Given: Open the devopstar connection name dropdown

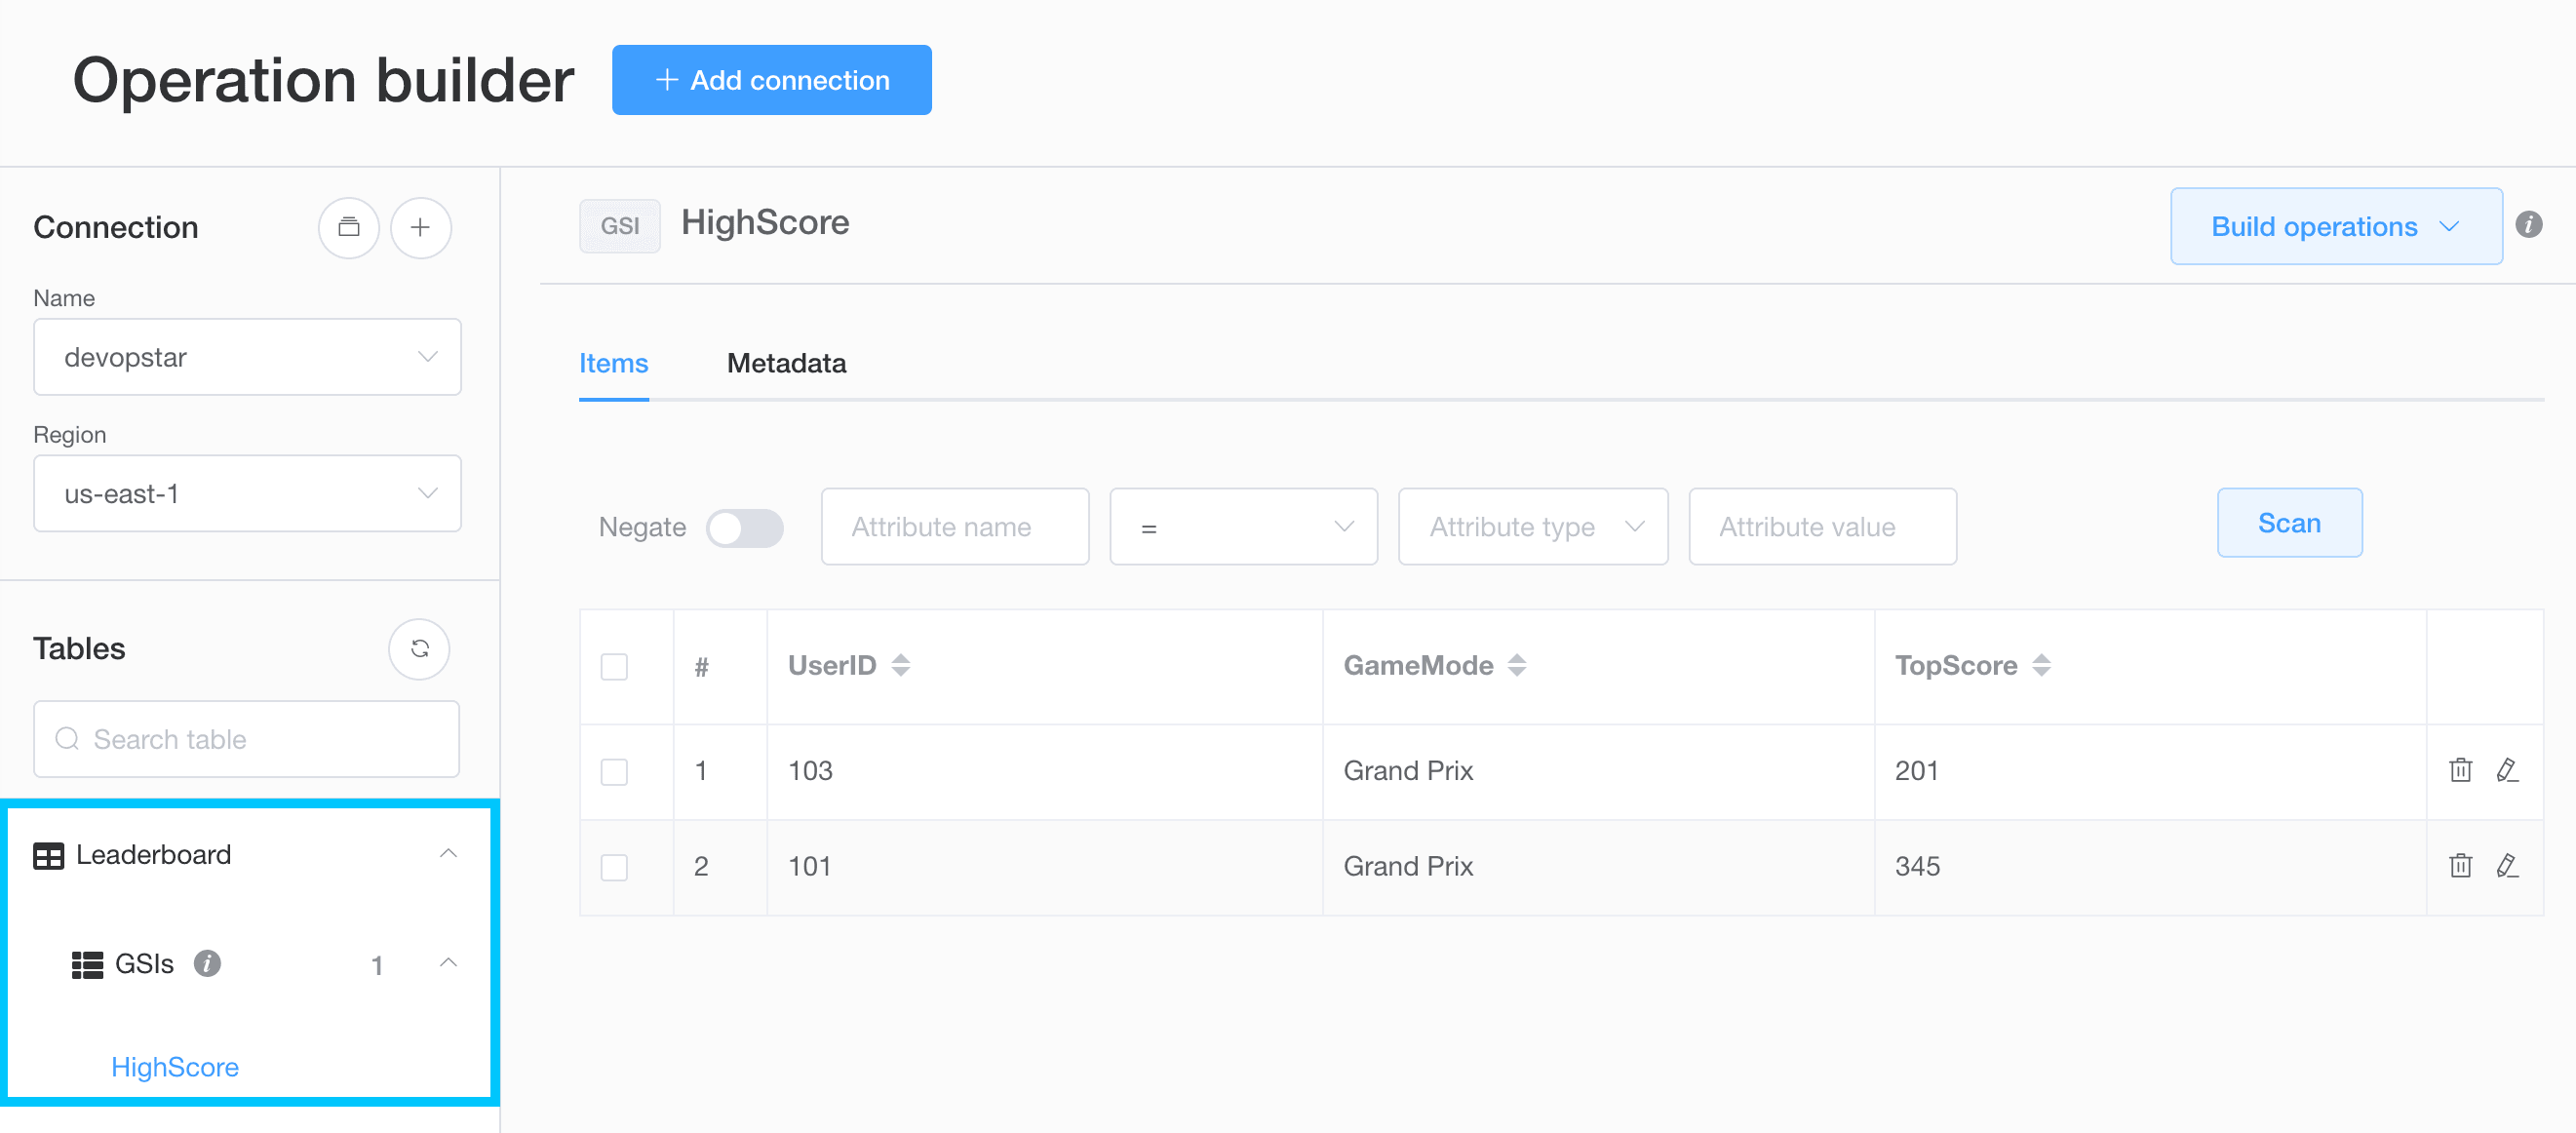Looking at the screenshot, I should [247, 358].
